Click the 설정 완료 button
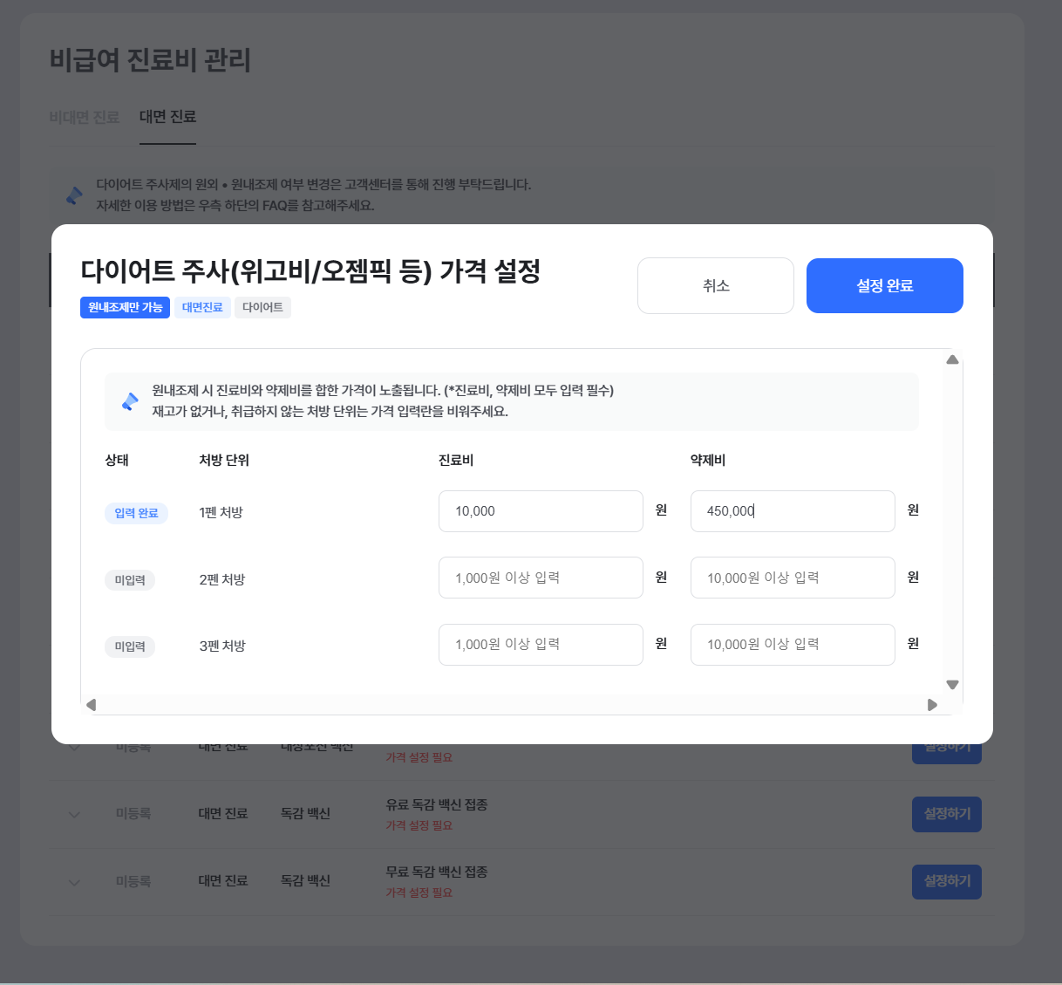This screenshot has height=985, width=1062. pyautogui.click(x=884, y=285)
